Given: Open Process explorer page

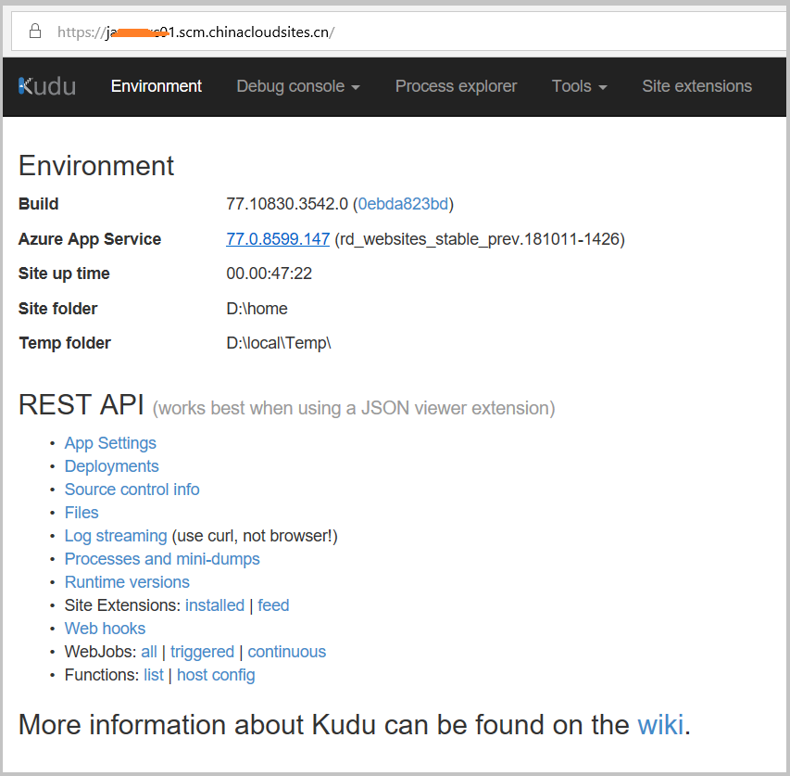Looking at the screenshot, I should 456,86.
